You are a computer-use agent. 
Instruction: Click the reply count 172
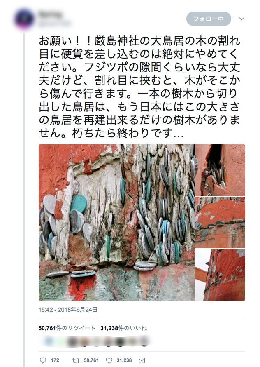(55, 360)
